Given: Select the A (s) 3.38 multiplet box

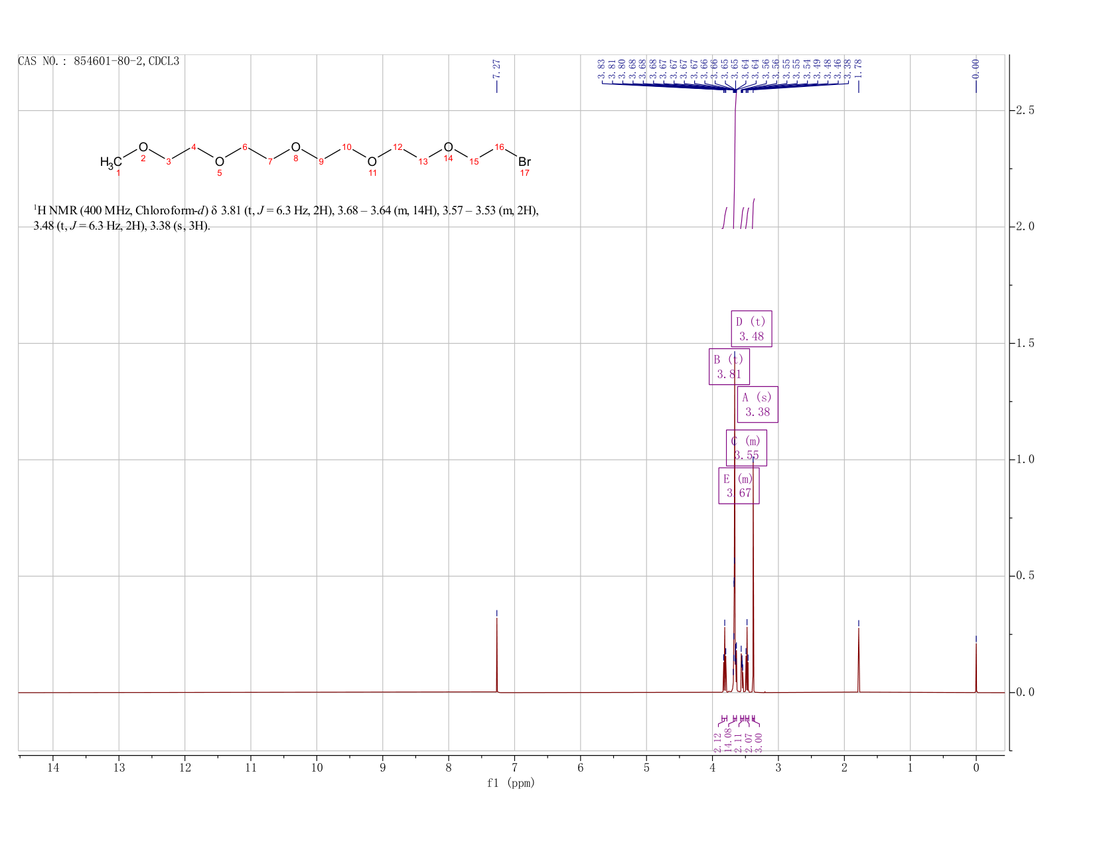Looking at the screenshot, I should click(757, 404).
